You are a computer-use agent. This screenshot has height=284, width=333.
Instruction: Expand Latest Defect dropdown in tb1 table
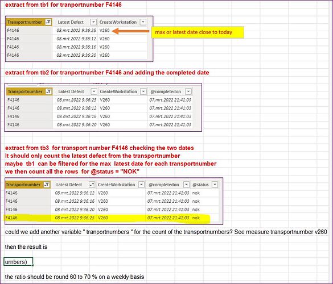pyautogui.click(x=93, y=22)
